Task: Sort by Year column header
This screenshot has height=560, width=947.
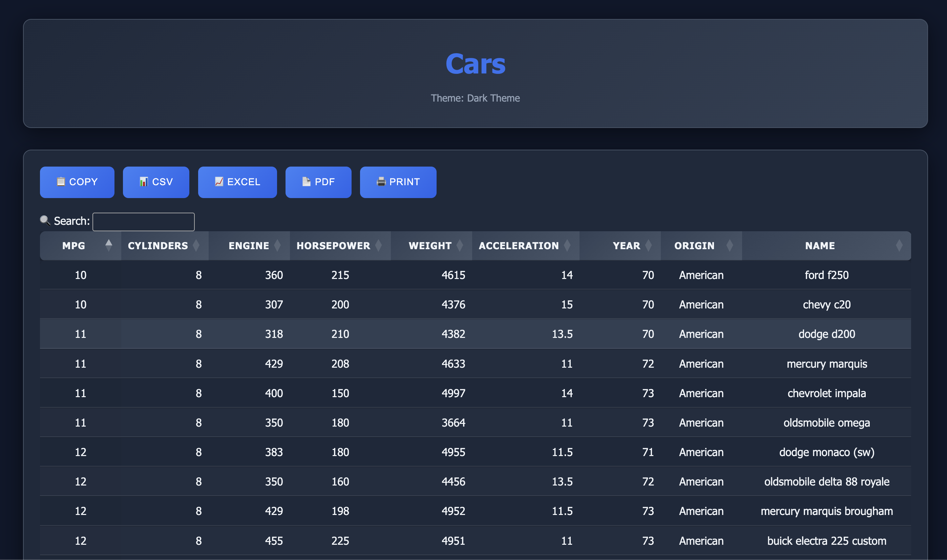Action: click(626, 245)
